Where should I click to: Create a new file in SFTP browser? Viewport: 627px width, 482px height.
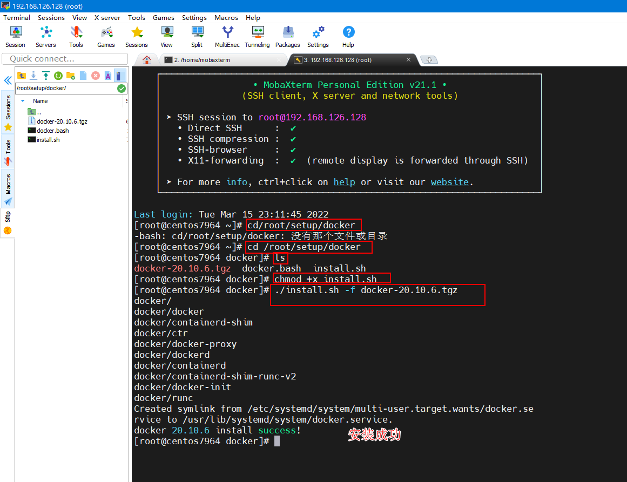point(83,76)
